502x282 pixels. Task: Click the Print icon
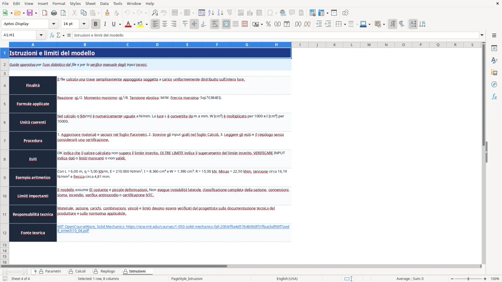pyautogui.click(x=53, y=13)
